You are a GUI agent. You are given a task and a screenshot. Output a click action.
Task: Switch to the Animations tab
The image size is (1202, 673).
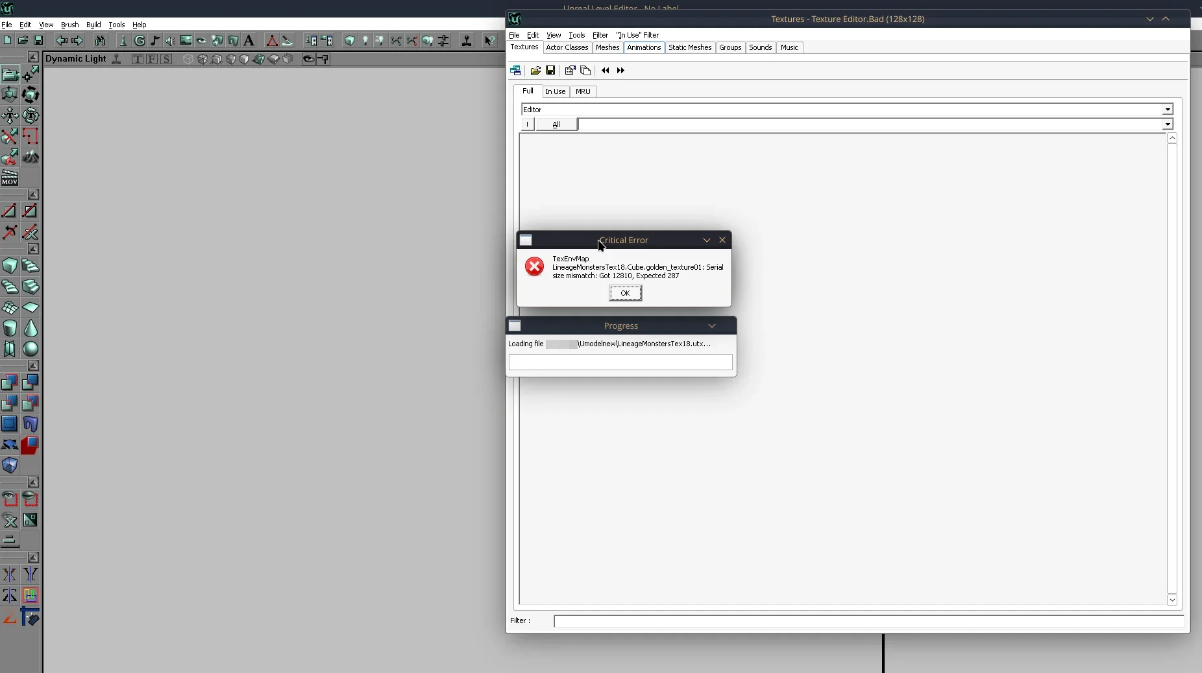644,47
